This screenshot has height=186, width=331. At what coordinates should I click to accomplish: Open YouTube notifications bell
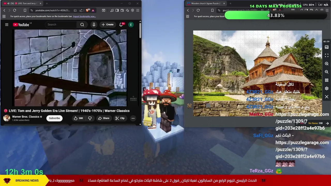pyautogui.click(x=121, y=25)
